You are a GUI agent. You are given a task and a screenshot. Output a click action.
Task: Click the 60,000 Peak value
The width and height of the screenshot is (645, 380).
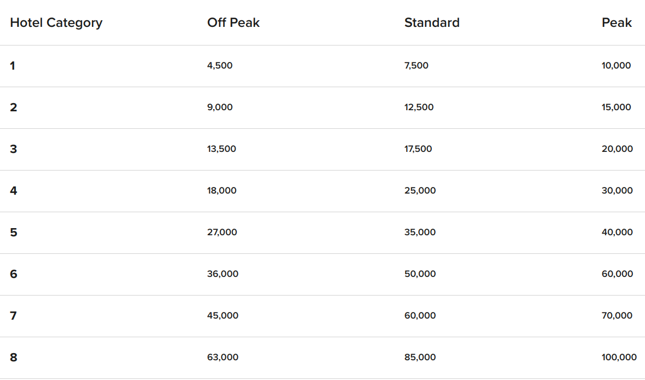coord(617,274)
